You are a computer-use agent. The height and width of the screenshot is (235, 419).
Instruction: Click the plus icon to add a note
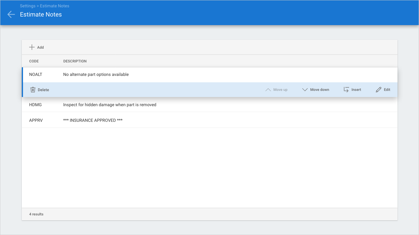pos(32,47)
